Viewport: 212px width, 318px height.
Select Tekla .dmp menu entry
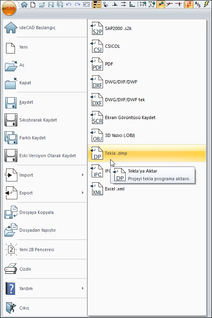point(147,153)
